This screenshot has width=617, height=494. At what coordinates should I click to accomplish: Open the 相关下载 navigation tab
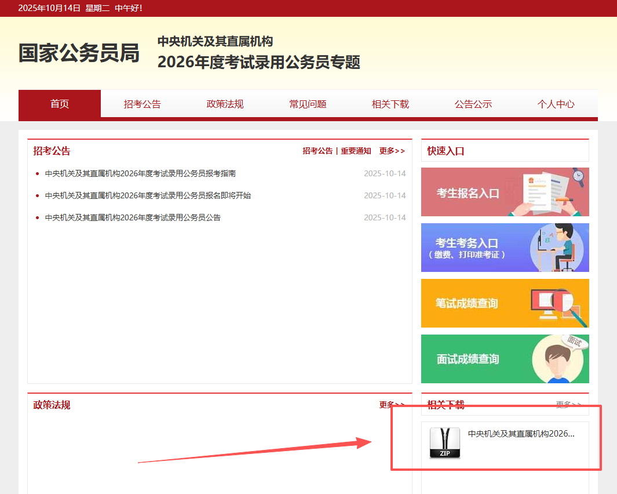pyautogui.click(x=390, y=104)
